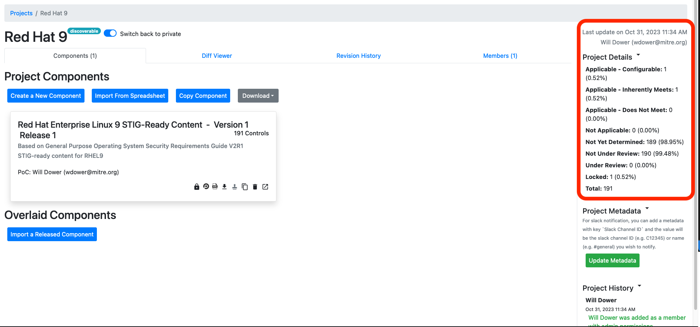Click the STIG-ready content for RHEL9 description
The width and height of the screenshot is (700, 327).
pyautogui.click(x=60, y=156)
